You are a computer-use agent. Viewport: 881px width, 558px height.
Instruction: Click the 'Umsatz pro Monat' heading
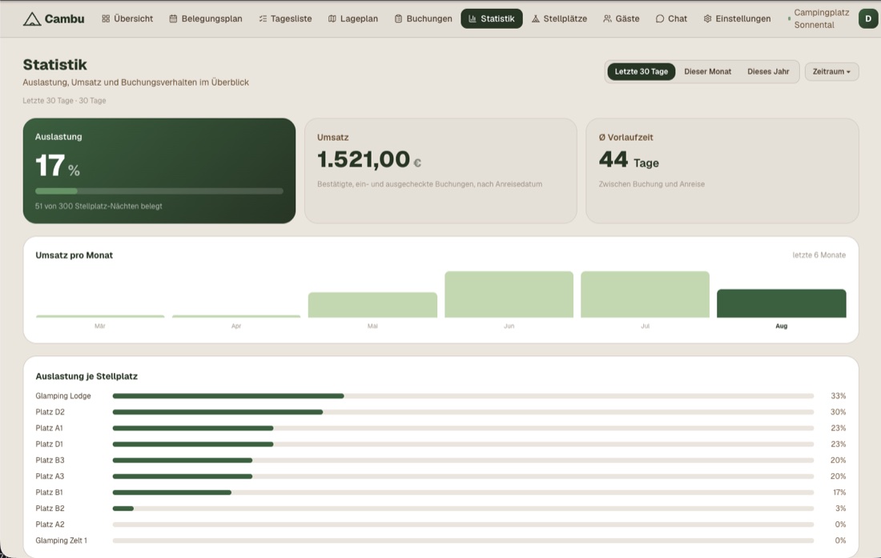click(x=74, y=255)
